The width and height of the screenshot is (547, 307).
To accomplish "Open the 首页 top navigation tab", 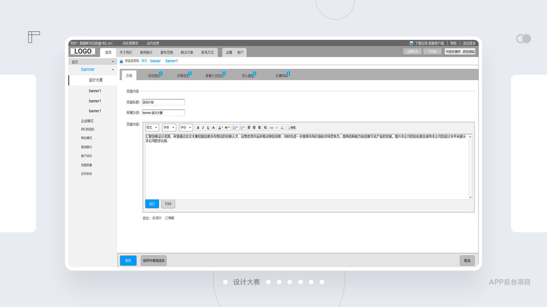I will click(x=109, y=53).
